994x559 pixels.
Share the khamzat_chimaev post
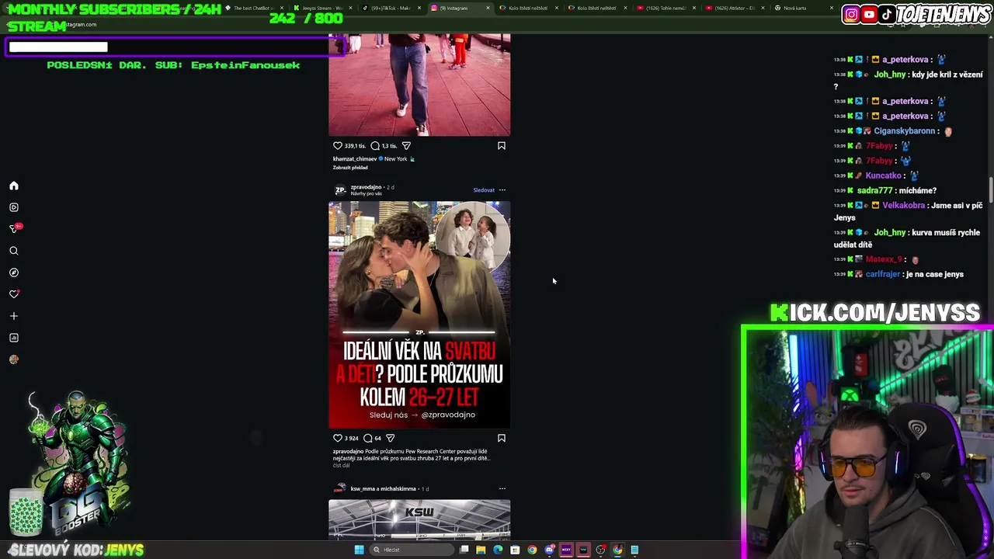pos(406,146)
